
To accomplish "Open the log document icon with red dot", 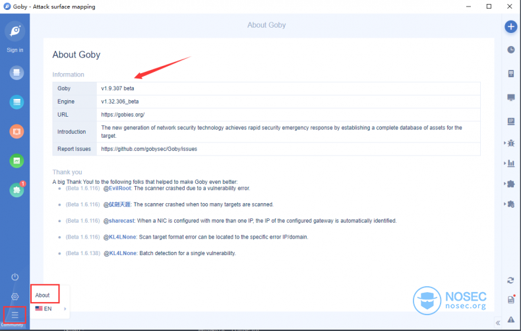I will 511,299.
